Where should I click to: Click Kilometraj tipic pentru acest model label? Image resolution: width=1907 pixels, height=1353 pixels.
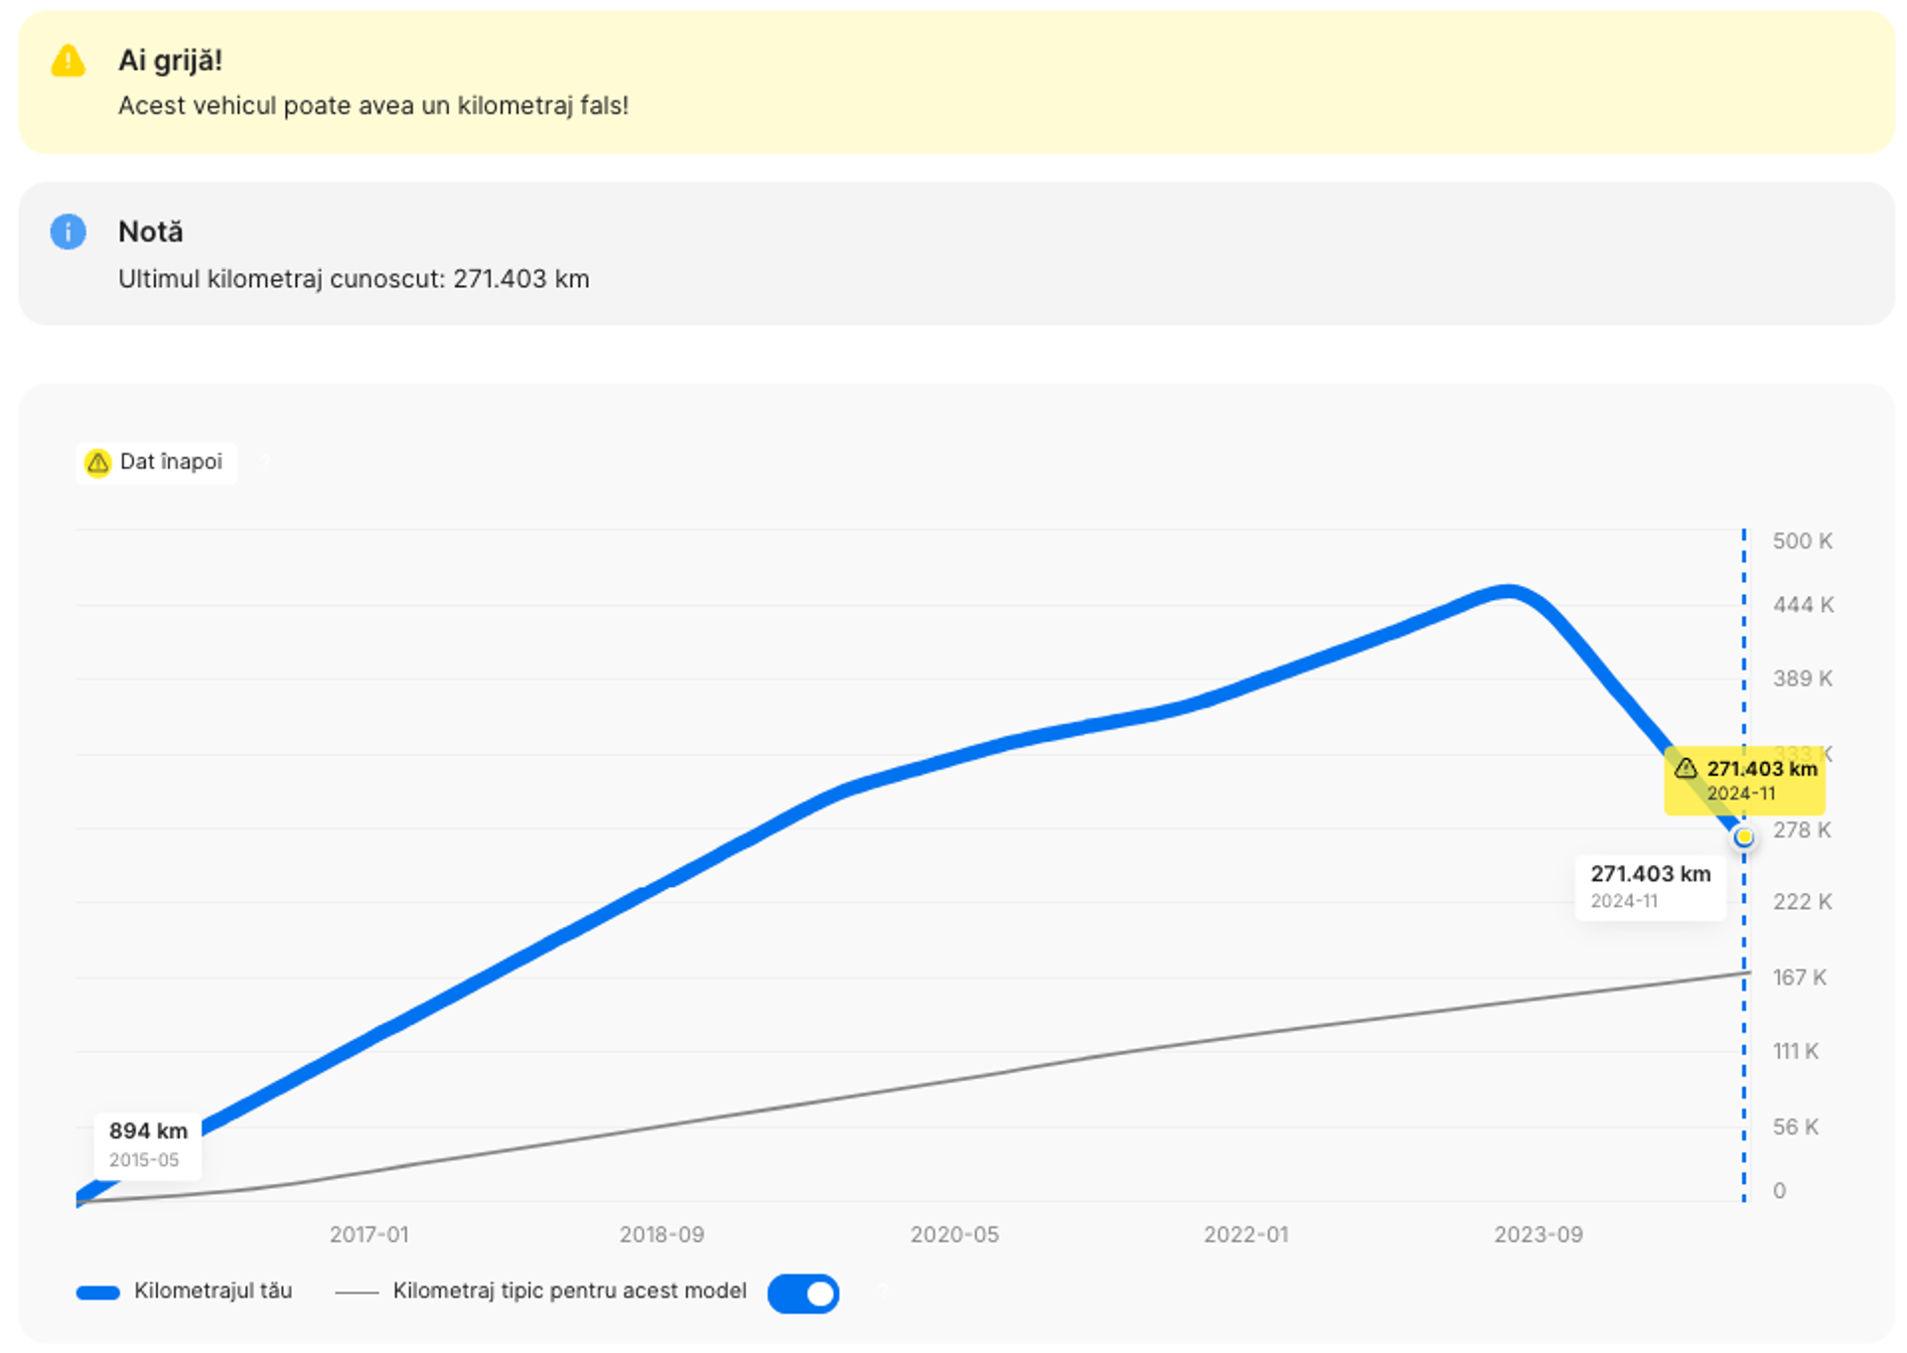coord(569,1290)
